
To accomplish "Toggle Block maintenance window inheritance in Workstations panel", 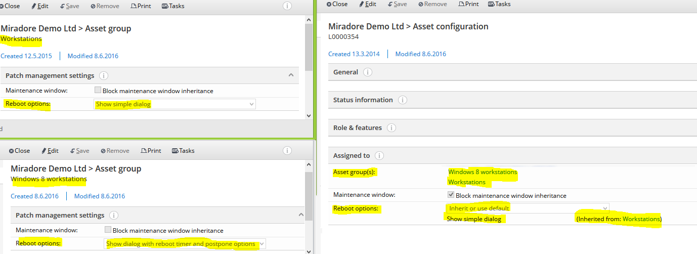I will (x=98, y=91).
